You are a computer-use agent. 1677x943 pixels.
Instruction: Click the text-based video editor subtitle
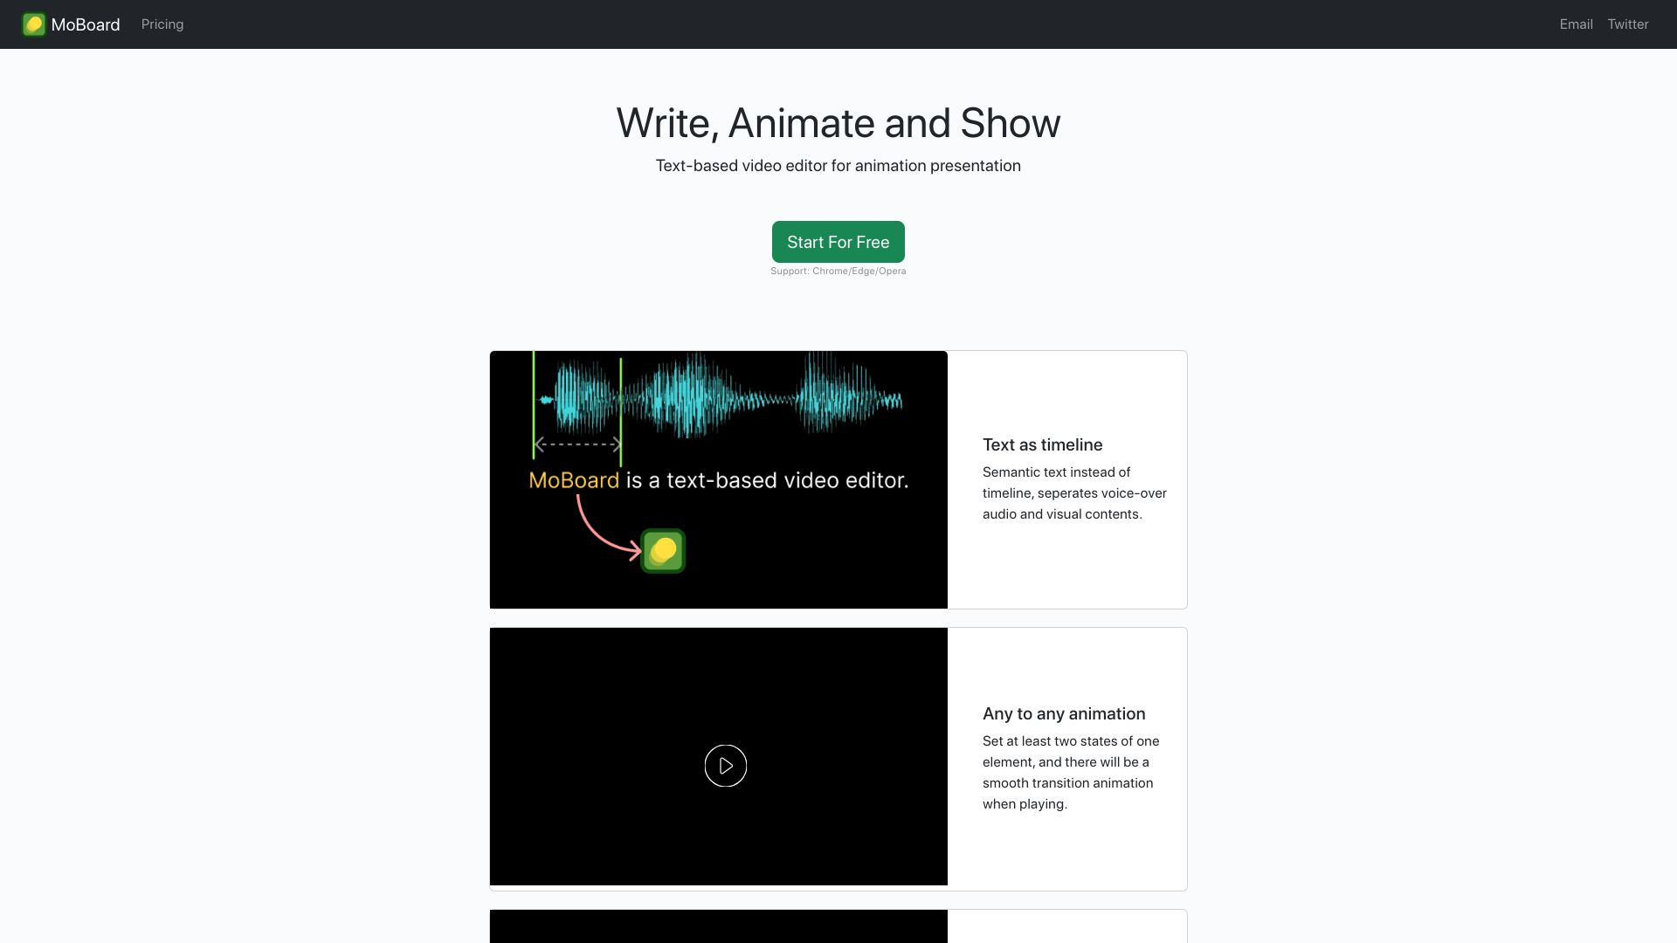click(838, 166)
